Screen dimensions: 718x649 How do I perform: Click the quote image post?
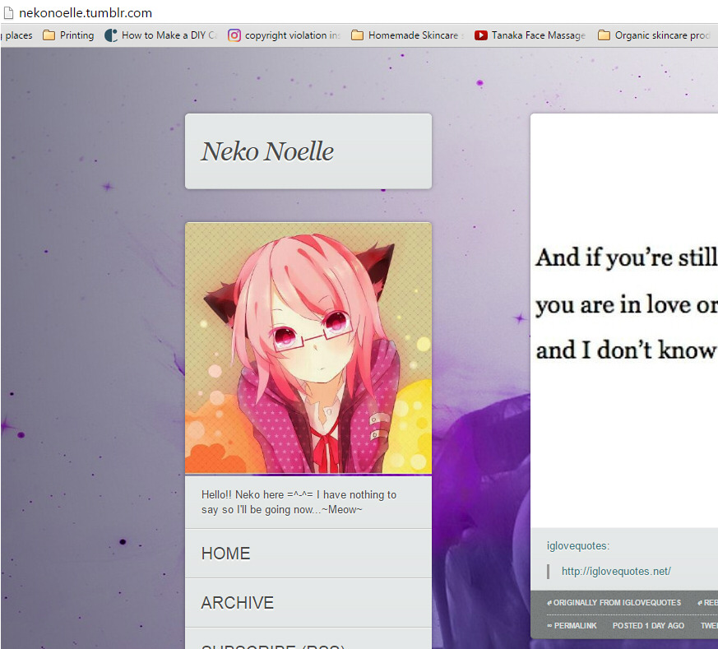coord(624,321)
